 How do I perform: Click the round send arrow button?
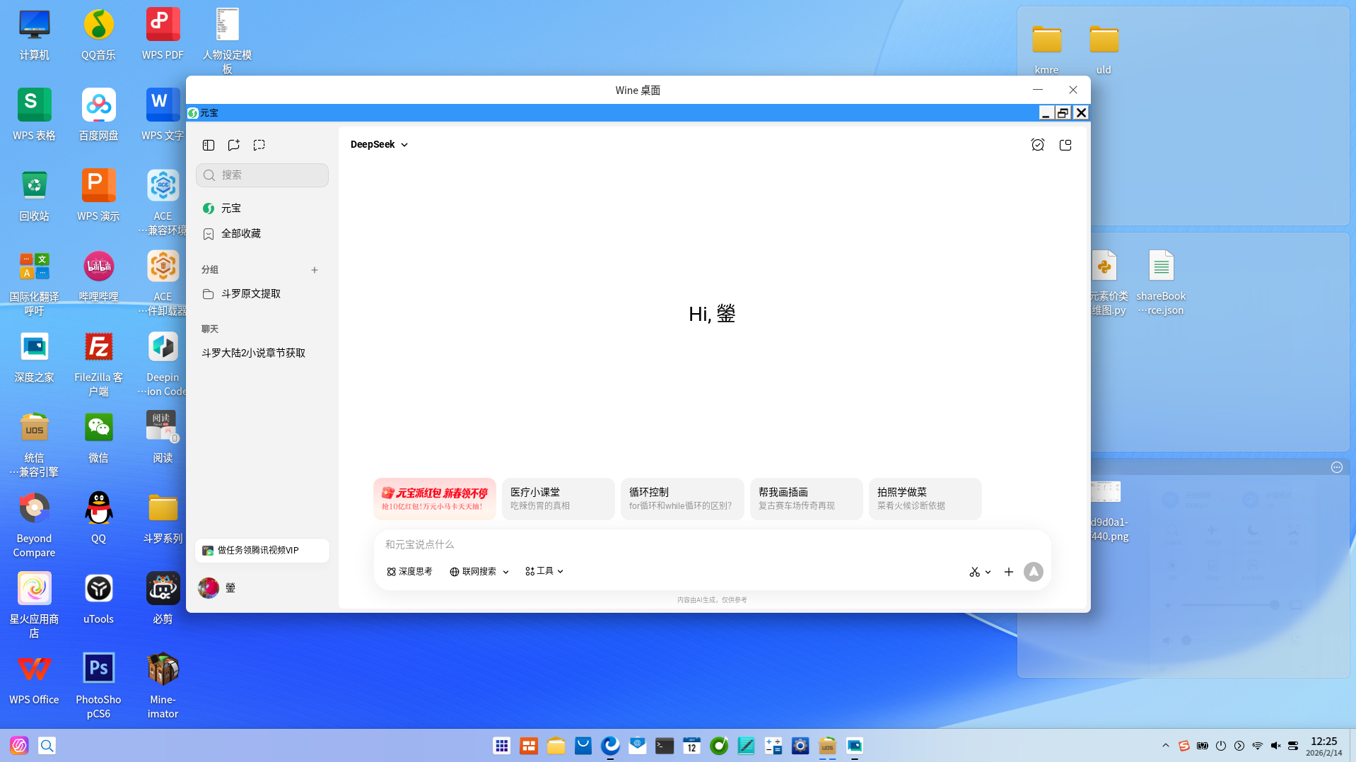click(x=1034, y=572)
